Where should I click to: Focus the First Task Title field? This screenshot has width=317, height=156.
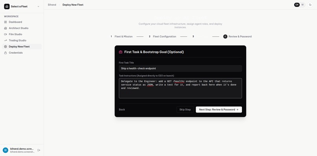181,68
